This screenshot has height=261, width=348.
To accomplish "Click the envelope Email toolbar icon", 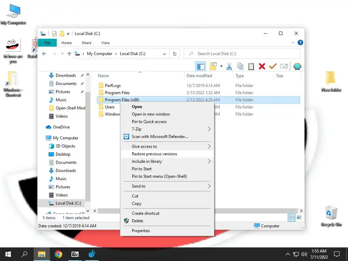I will click(284, 66).
